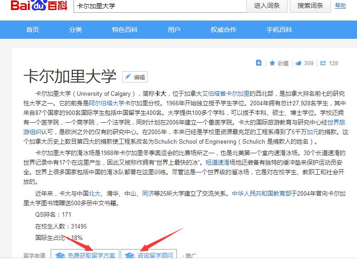Click the search input field with 卡尔加里大学
The height and width of the screenshot is (260, 357).
pyautogui.click(x=160, y=6)
